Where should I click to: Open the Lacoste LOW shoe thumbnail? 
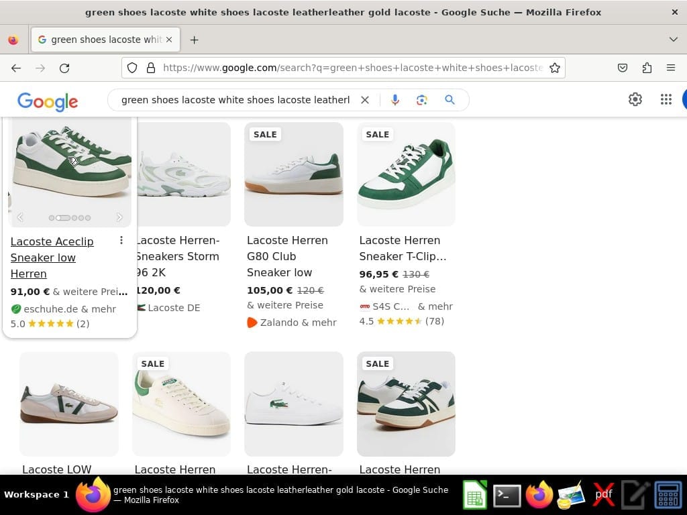point(69,404)
